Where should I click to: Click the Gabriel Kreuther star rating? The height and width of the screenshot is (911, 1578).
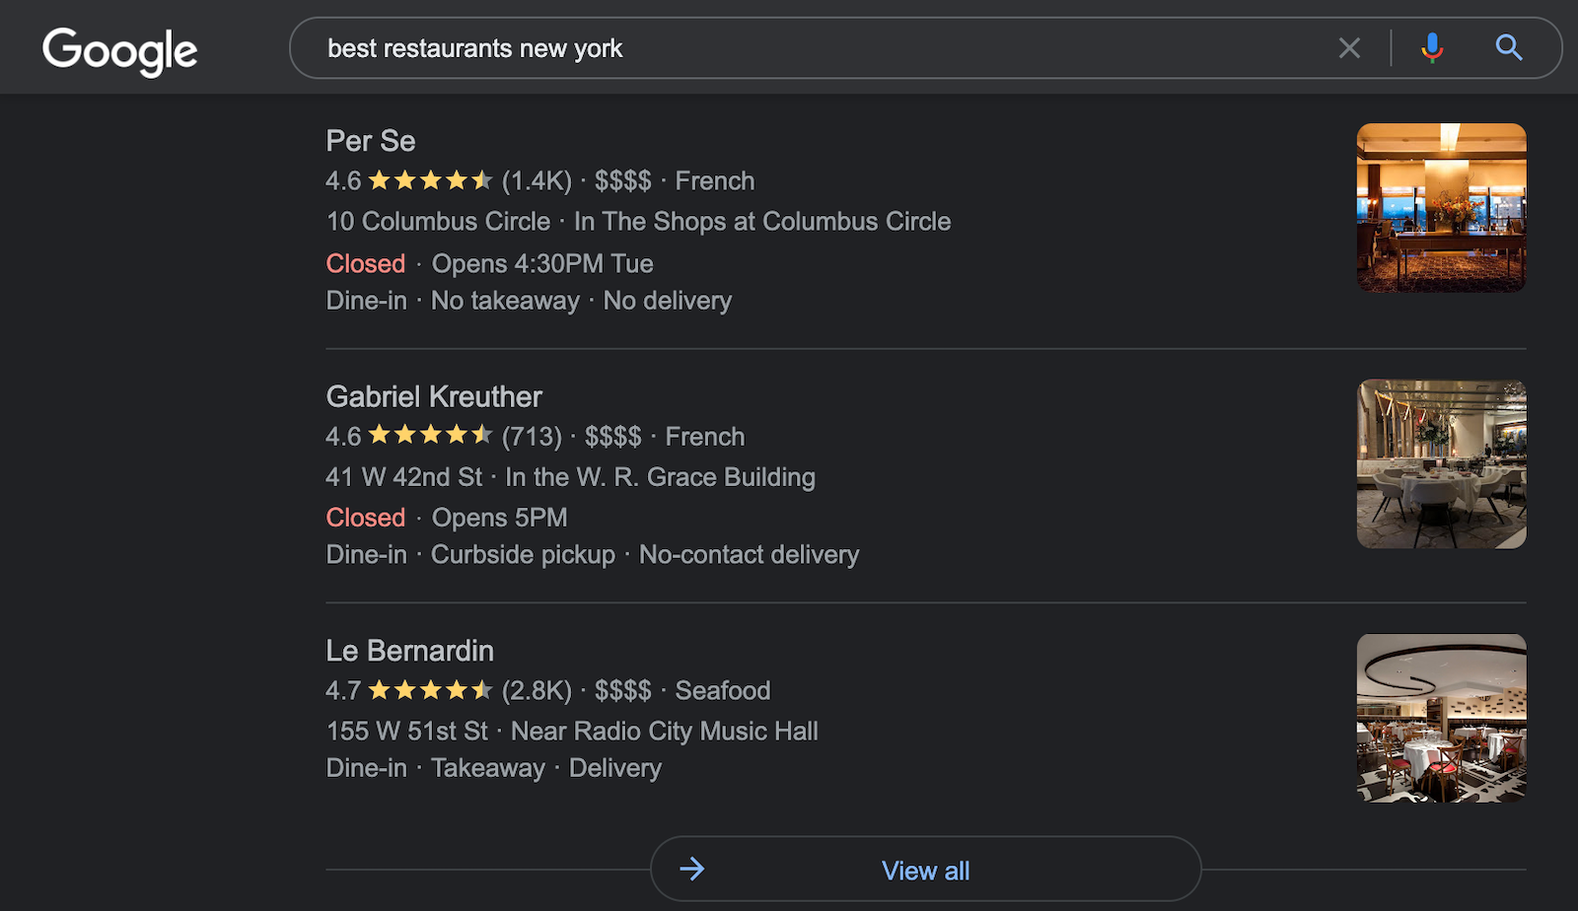(x=430, y=436)
